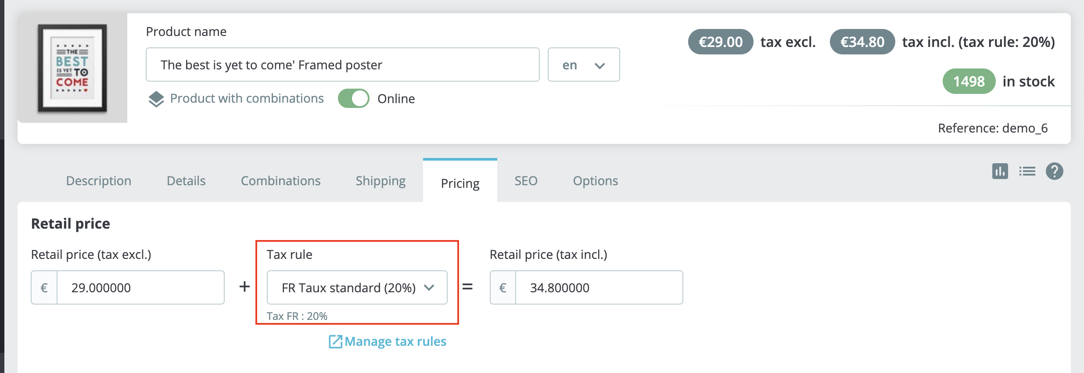
Task: Go to the Combinations tab
Action: tap(280, 180)
